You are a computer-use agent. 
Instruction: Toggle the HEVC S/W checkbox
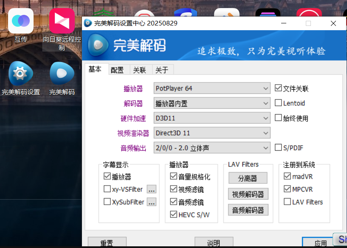[173, 214]
